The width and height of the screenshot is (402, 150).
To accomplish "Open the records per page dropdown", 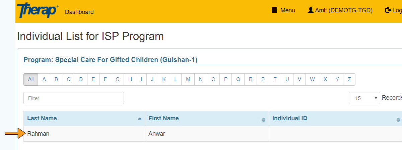I will pyautogui.click(x=364, y=98).
